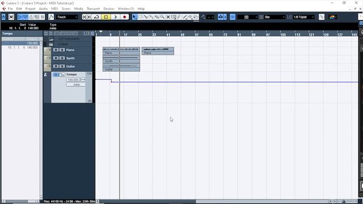Adjust the horizontal zoom slider
This screenshot has width=363, height=204.
344,202
